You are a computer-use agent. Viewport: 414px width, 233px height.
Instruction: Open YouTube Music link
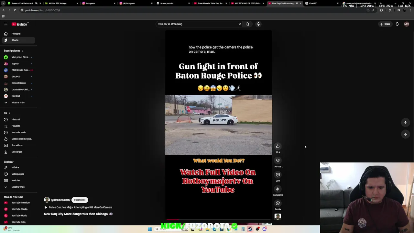pyautogui.click(x=19, y=216)
